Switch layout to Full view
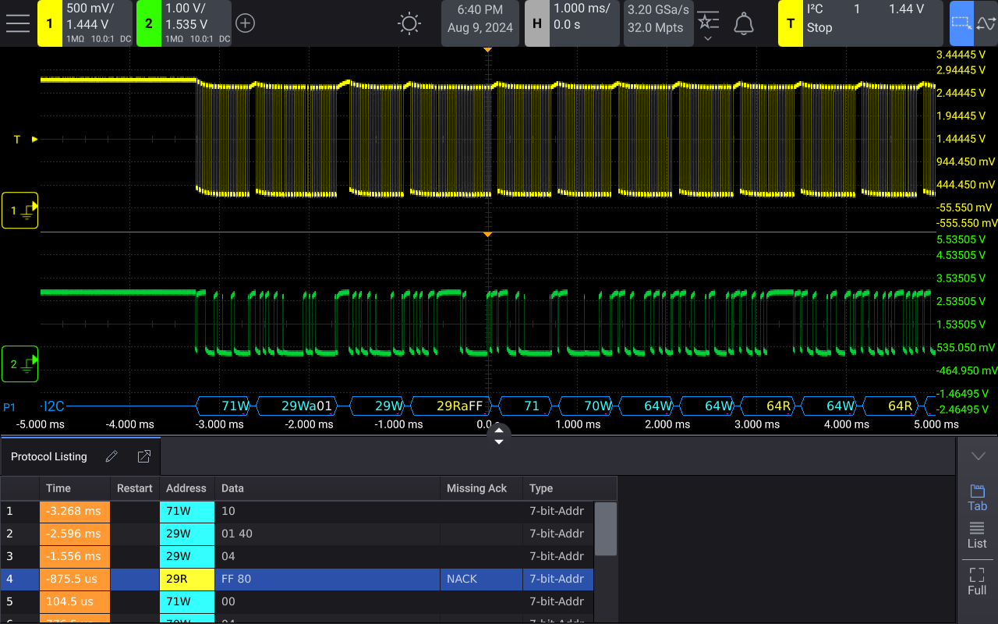998x624 pixels. [978, 582]
